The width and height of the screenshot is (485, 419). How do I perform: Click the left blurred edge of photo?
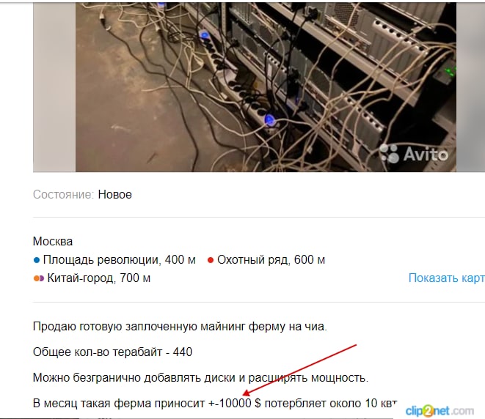tap(54, 87)
